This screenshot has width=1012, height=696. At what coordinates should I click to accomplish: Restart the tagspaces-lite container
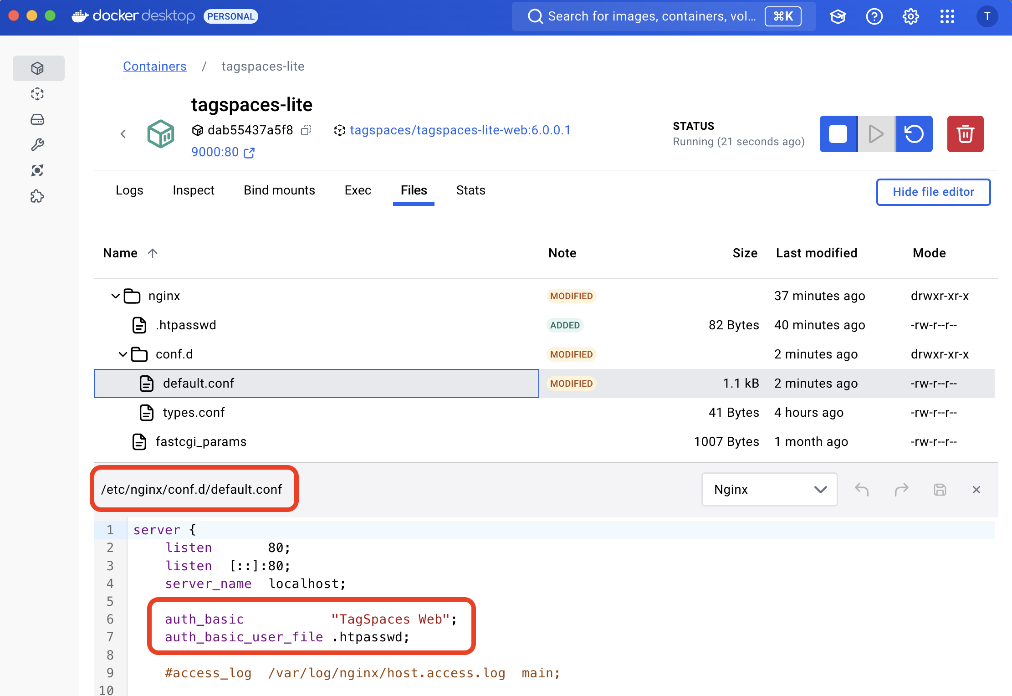pos(914,134)
